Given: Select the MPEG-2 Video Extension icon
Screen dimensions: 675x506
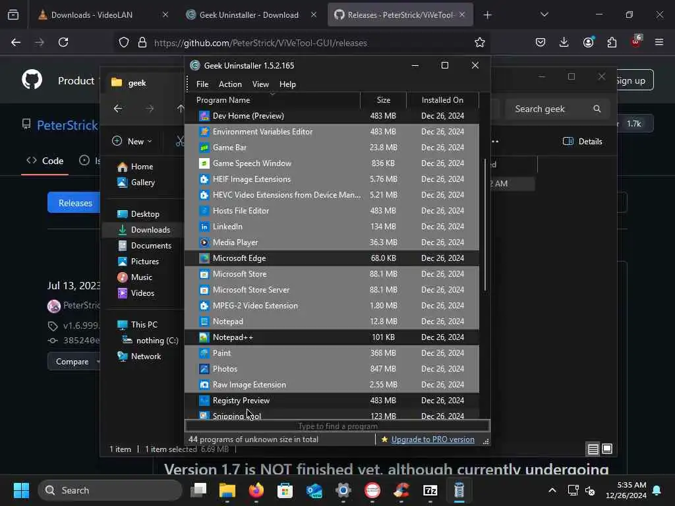Looking at the screenshot, I should click(x=204, y=306).
